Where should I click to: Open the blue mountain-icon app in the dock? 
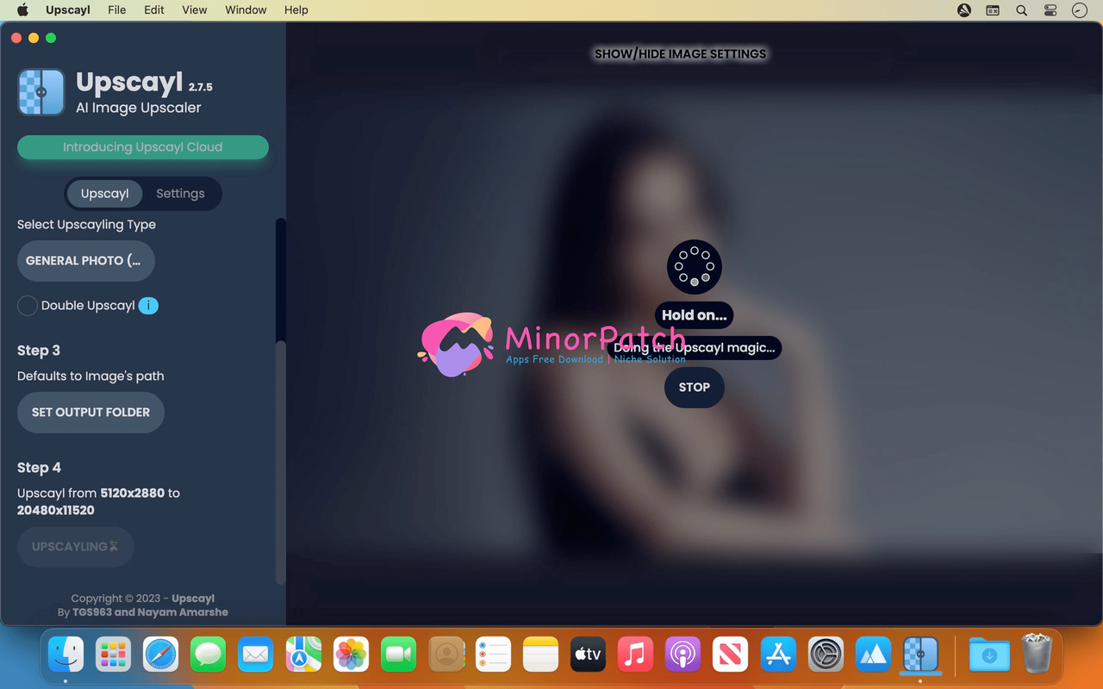tap(873, 655)
